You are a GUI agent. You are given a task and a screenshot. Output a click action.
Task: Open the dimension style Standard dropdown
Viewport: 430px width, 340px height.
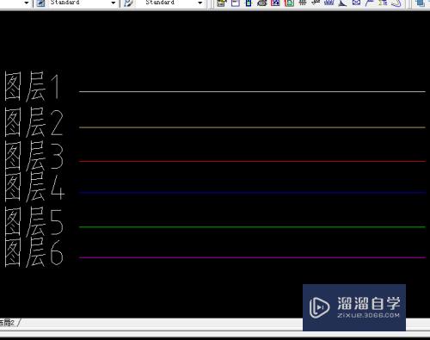point(200,3)
